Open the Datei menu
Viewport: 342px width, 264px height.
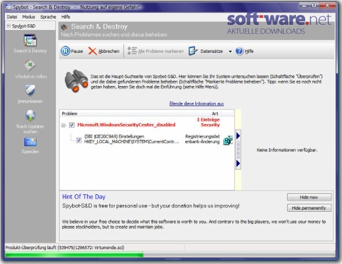point(12,17)
